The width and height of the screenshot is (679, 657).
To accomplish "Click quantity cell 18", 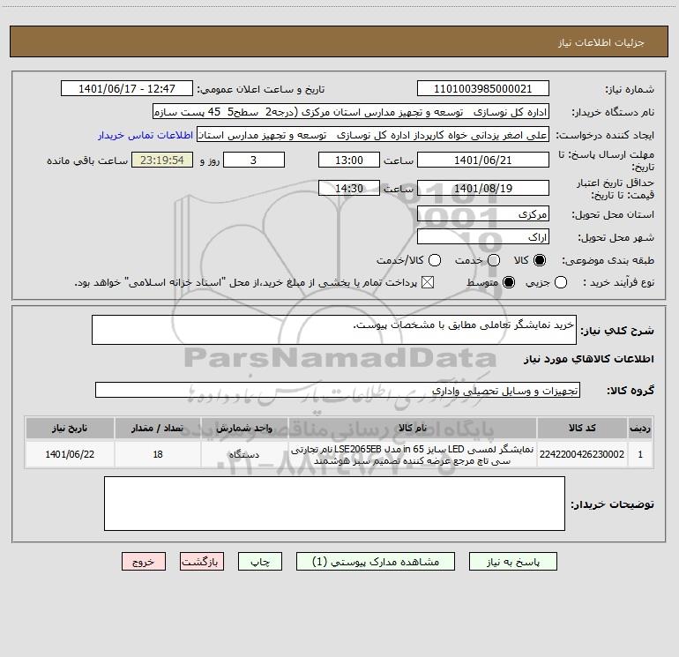I will coord(158,454).
